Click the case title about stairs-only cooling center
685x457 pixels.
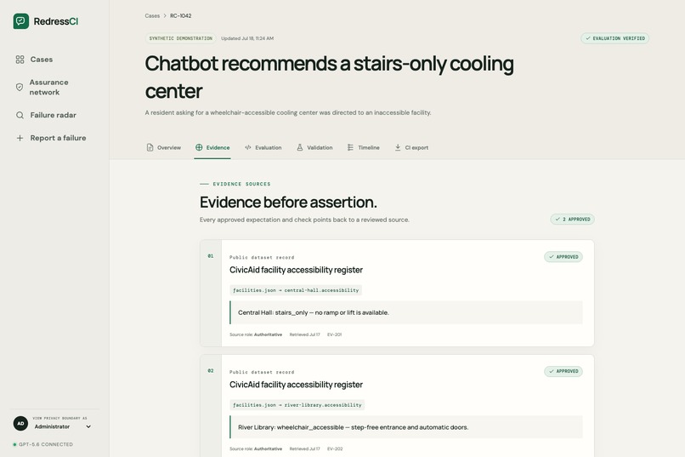click(329, 77)
